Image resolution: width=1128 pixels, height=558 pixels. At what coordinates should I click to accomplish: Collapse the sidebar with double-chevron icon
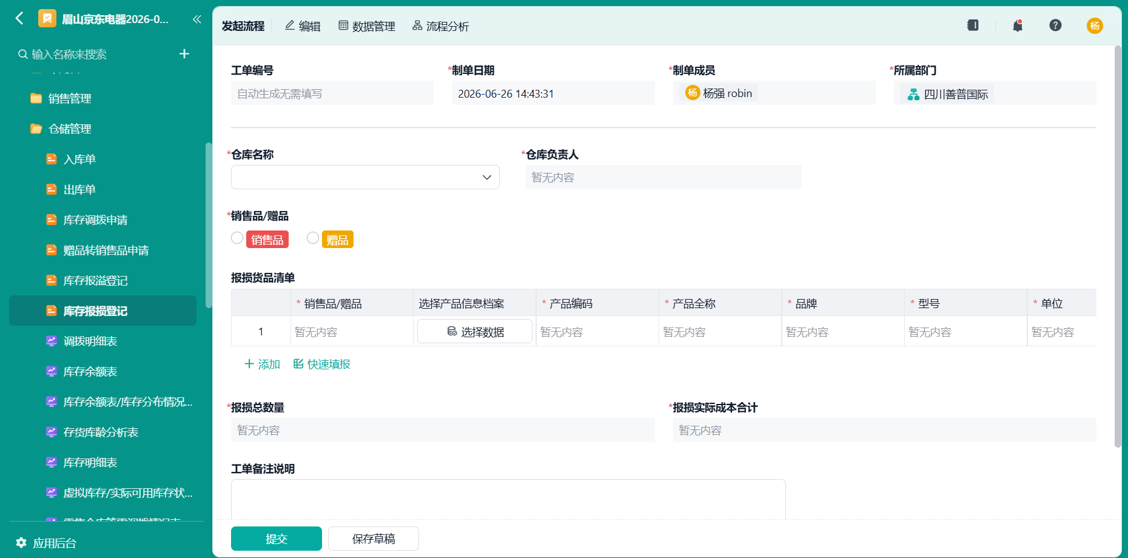[x=196, y=19]
